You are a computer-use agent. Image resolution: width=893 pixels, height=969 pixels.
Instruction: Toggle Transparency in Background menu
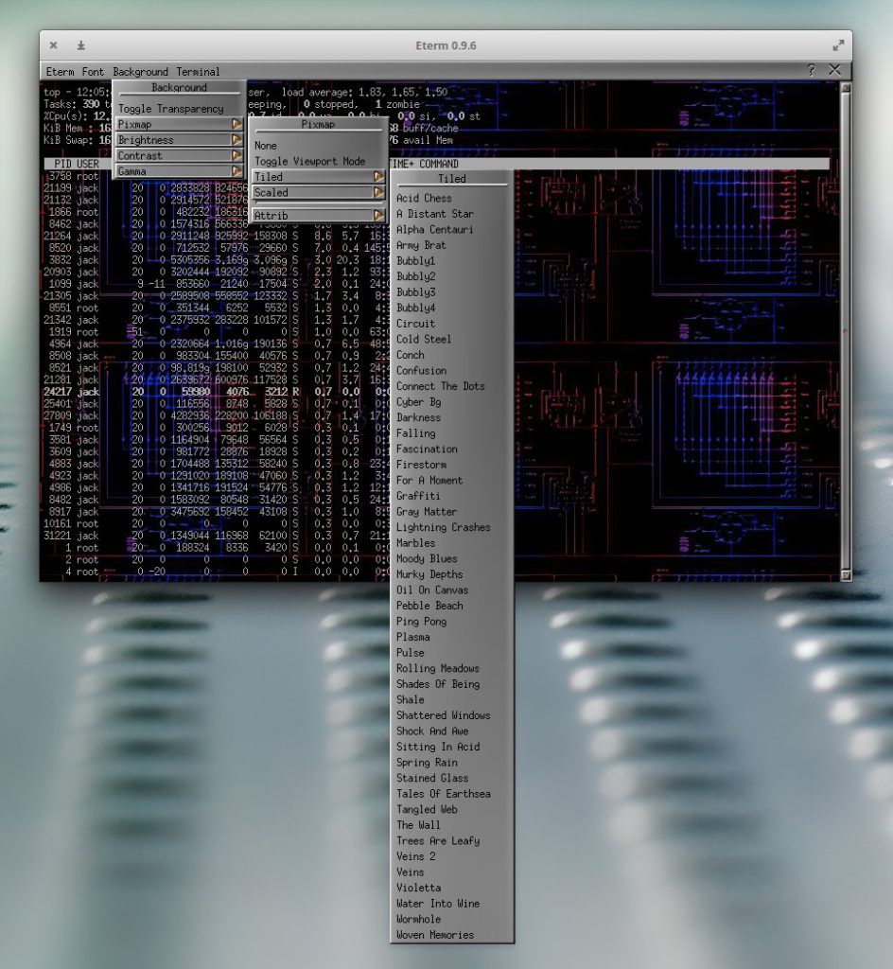click(171, 109)
